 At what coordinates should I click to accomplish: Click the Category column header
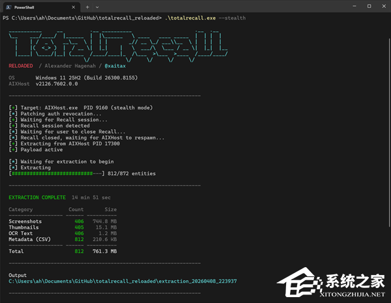[x=21, y=209]
